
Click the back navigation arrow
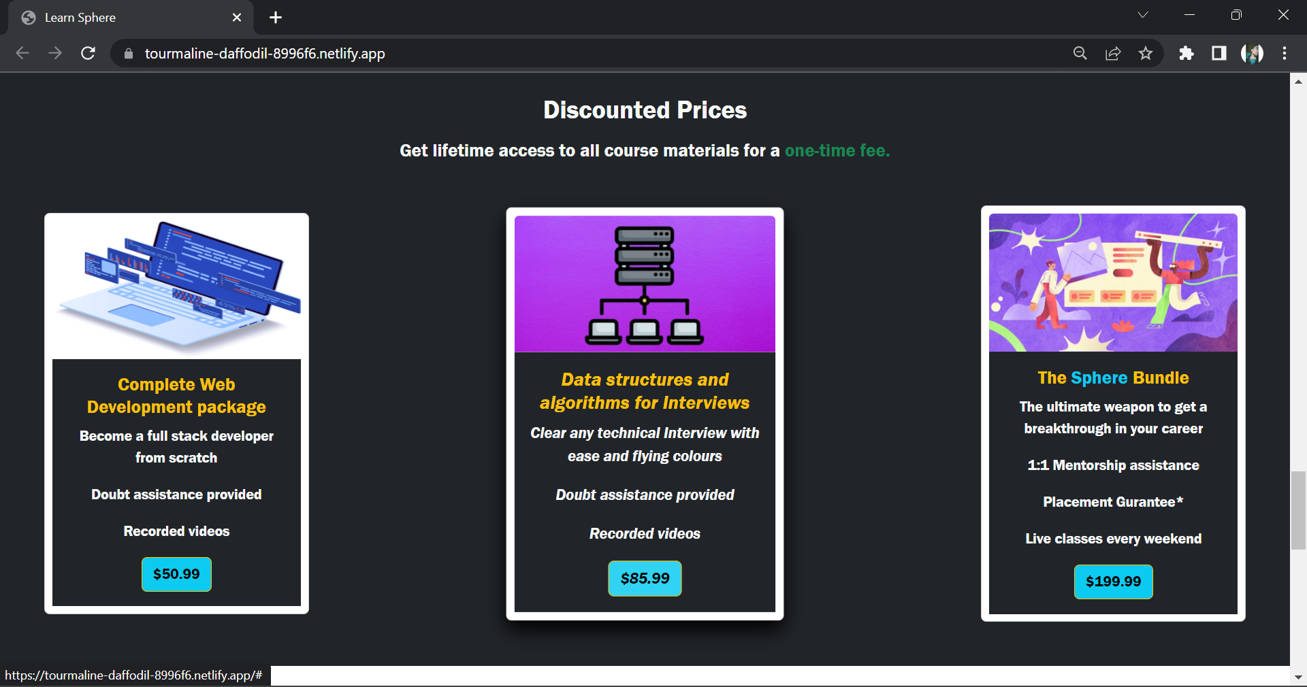point(22,53)
